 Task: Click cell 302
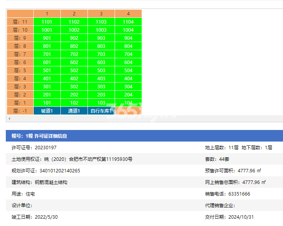[74, 86]
